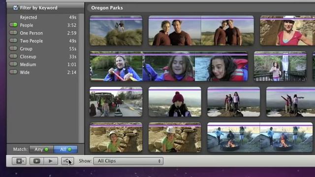This screenshot has height=177, width=315.
Task: Select the woman in pink top clip
Action: (x=287, y=30)
